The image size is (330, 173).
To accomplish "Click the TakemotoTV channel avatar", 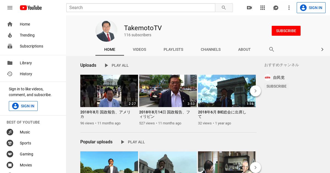I will pos(106,31).
